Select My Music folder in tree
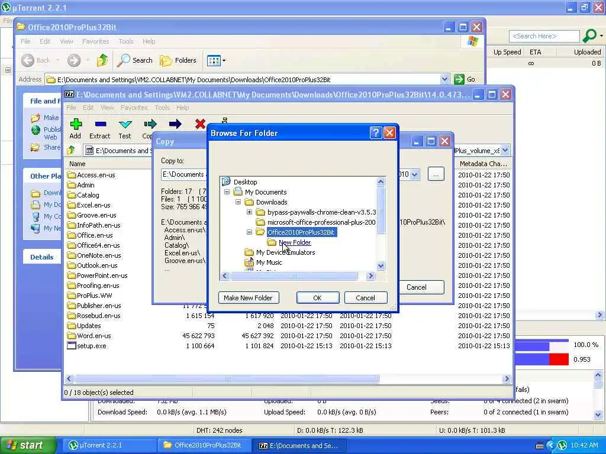Image resolution: width=606 pixels, height=454 pixels. (x=269, y=262)
